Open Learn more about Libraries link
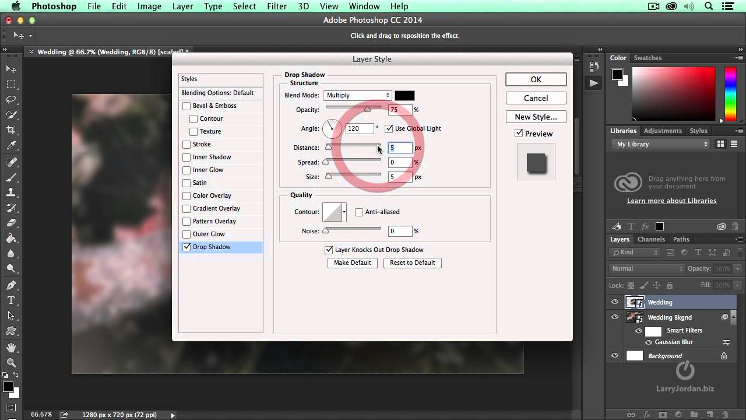This screenshot has width=746, height=420. coord(671,201)
